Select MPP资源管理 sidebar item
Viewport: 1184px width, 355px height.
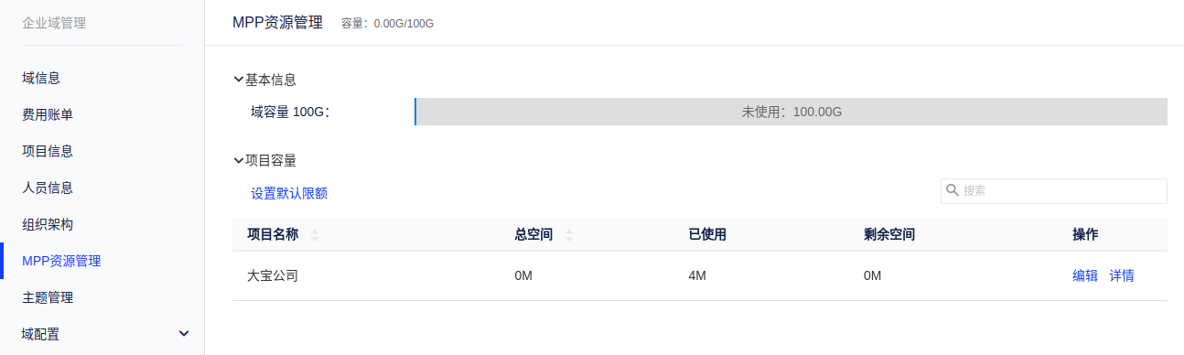61,261
